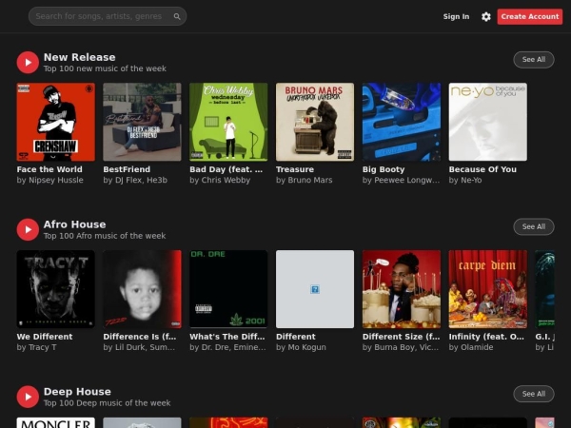Click song title Infinity (feat. O...
This screenshot has width=571, height=428.
[486, 337]
